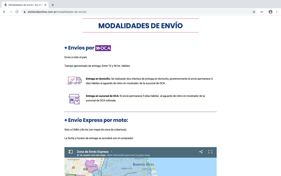Click the OCA branch store icon

[74, 99]
